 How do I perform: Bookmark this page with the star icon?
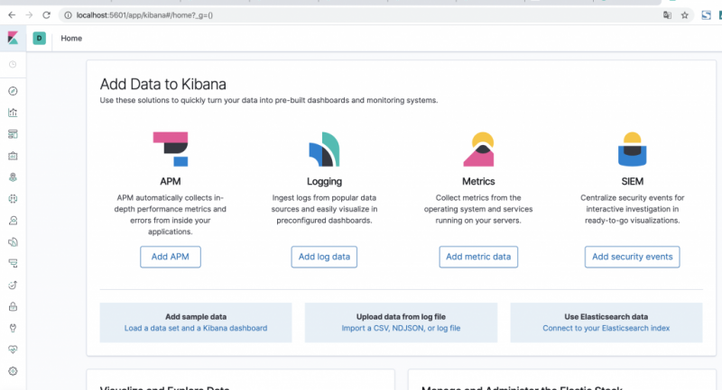[685, 15]
